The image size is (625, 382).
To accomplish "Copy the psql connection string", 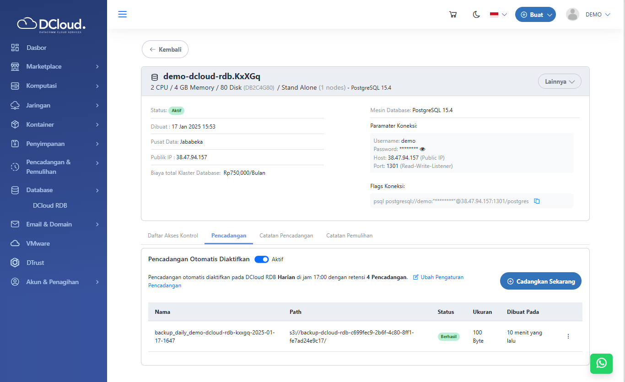I will (x=537, y=201).
